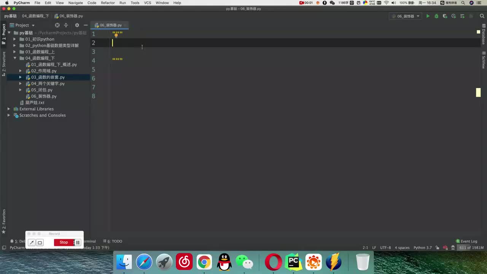The width and height of the screenshot is (487, 274).
Task: Open Launchpad rocket icon in Dock
Action: click(x=164, y=262)
